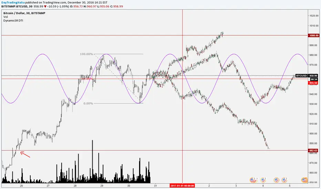321x189 pixels.
Task: Open the DayTradingItalia author link
Action: (x=13, y=3)
